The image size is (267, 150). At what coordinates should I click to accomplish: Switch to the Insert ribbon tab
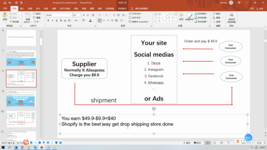coord(22,8)
